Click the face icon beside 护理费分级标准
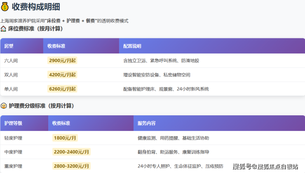Image resolution: width=305 pixels, height=173 pixels. point(3,106)
